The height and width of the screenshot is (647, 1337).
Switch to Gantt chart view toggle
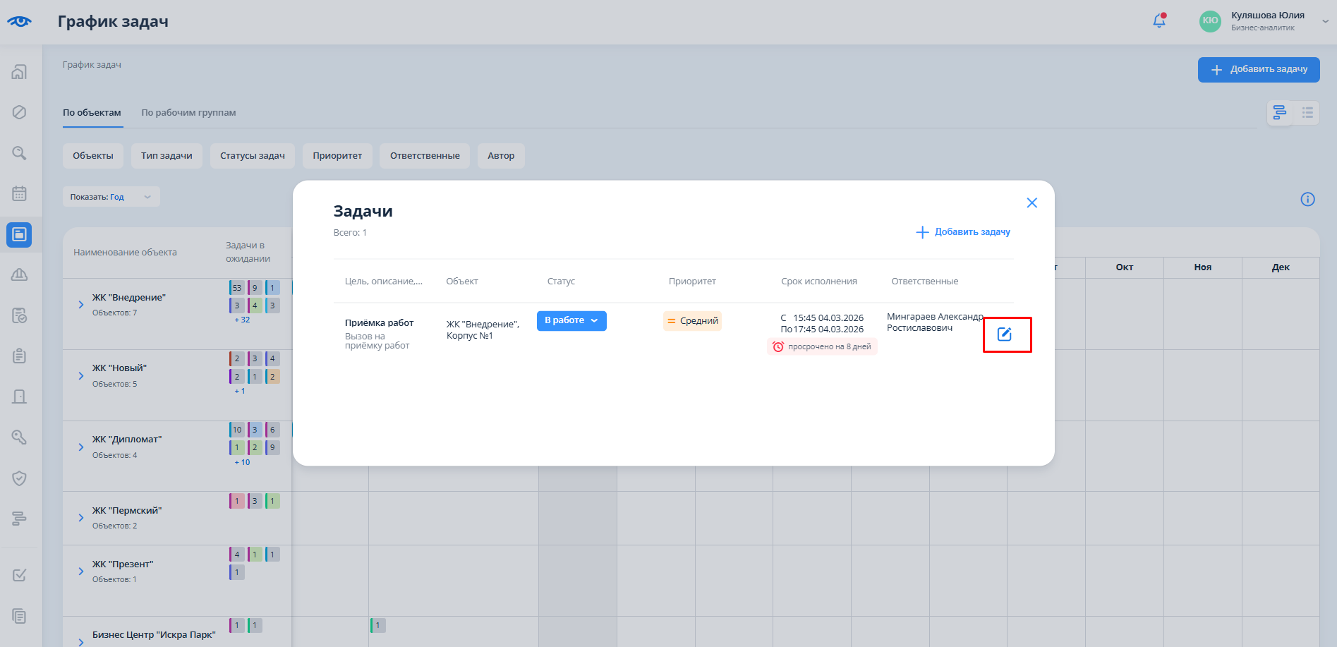click(x=1279, y=113)
